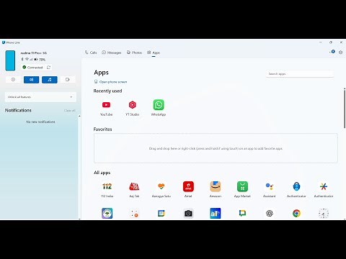The image size is (346, 259).
Task: Open the ChatGPT knot-logo app
Action: (x=270, y=213)
